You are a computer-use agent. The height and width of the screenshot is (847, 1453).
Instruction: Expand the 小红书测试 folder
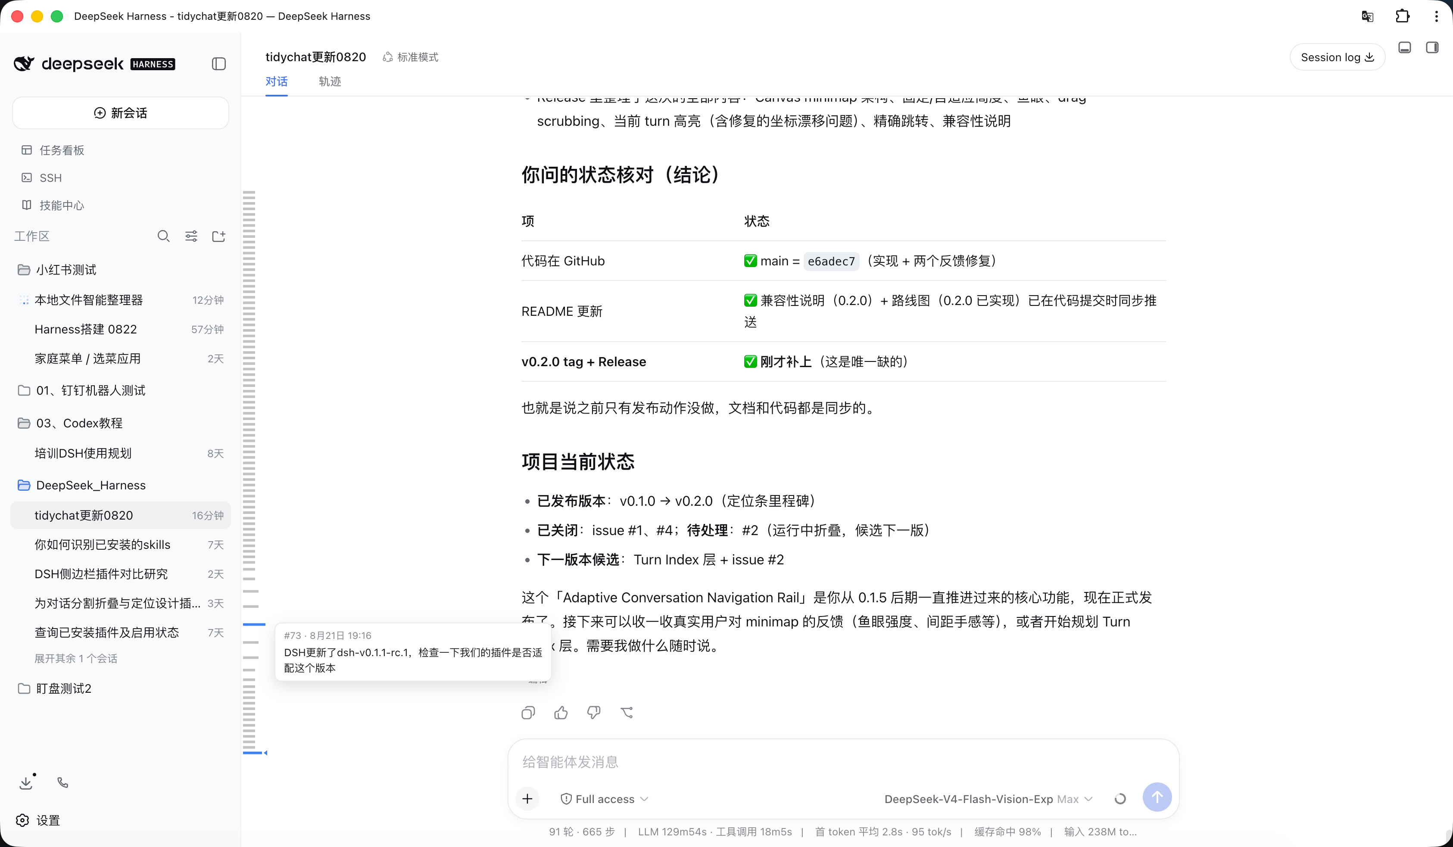coord(121,270)
